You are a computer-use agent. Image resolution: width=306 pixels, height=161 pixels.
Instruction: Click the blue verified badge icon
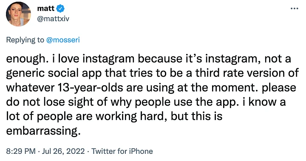coord(60,8)
